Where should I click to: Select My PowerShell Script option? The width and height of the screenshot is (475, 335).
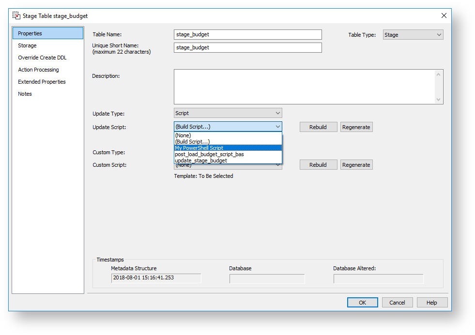(x=199, y=148)
